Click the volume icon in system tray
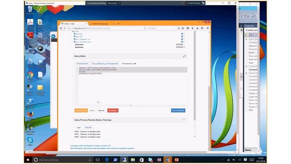This screenshot has height=164, width=291. pyautogui.click(x=240, y=160)
